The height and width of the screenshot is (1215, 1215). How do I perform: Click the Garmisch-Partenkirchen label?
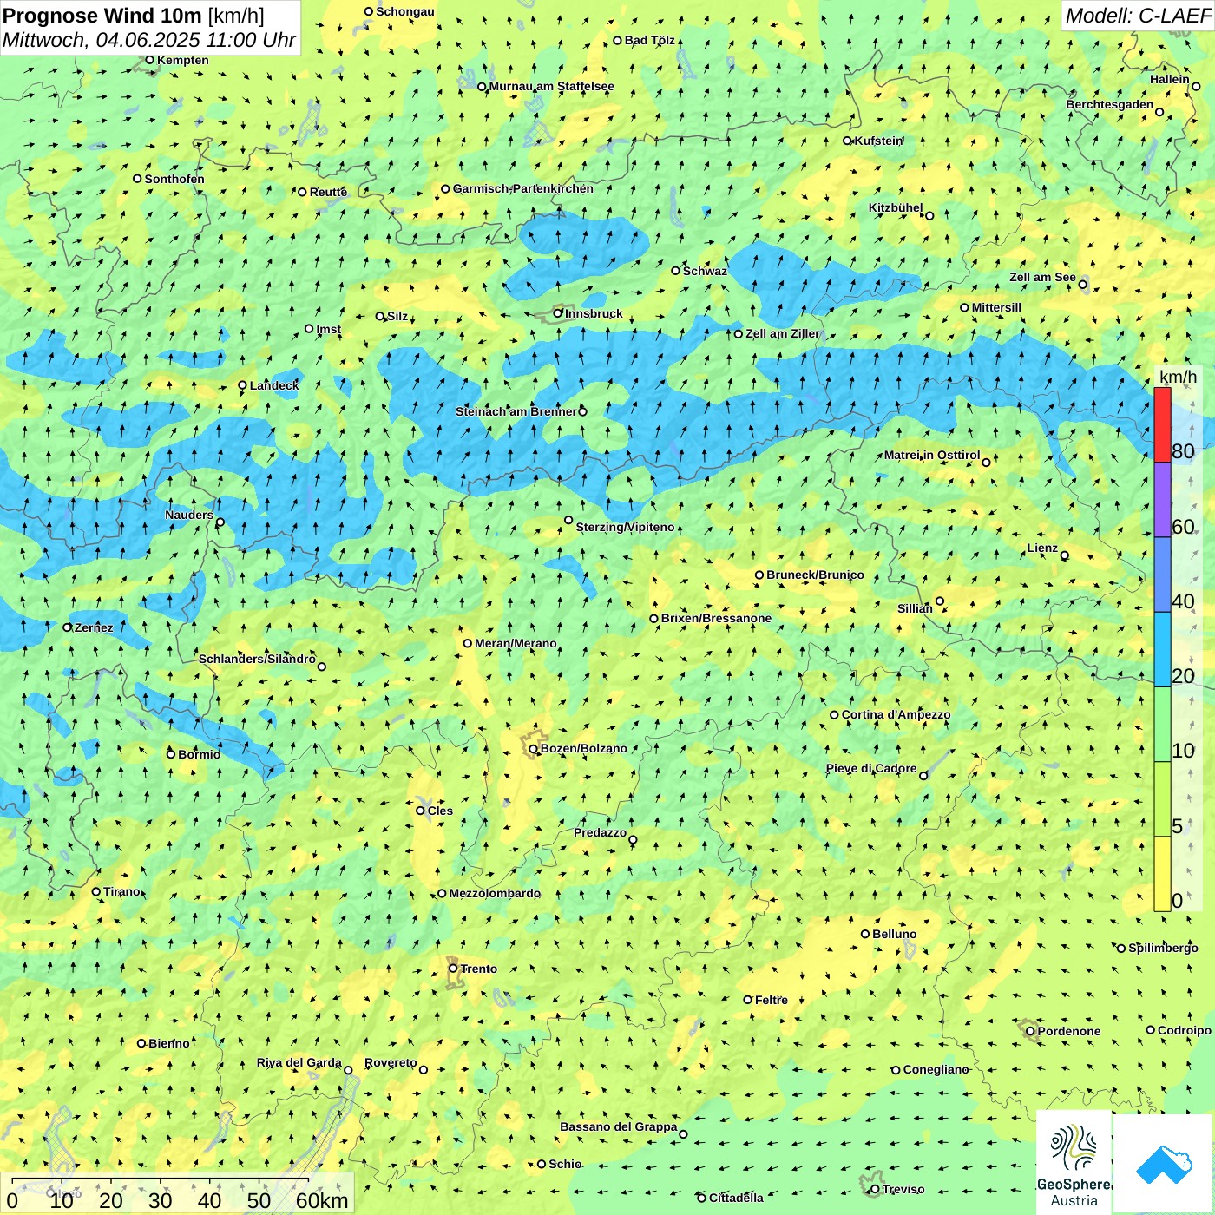[523, 188]
